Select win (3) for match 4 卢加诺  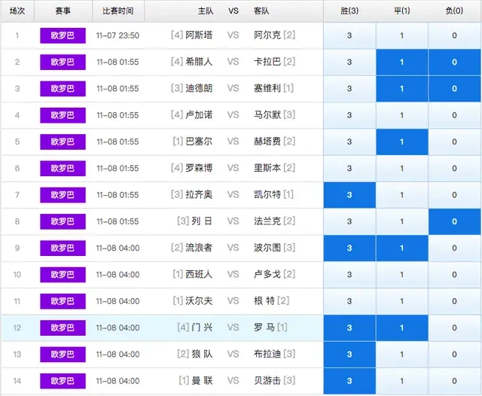coord(349,115)
